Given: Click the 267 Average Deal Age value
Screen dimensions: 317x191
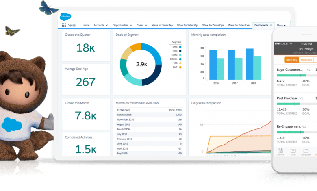Looking at the screenshot, I should tap(85, 82).
